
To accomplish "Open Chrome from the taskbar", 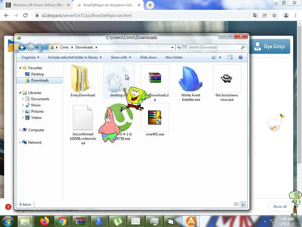I will (62, 221).
